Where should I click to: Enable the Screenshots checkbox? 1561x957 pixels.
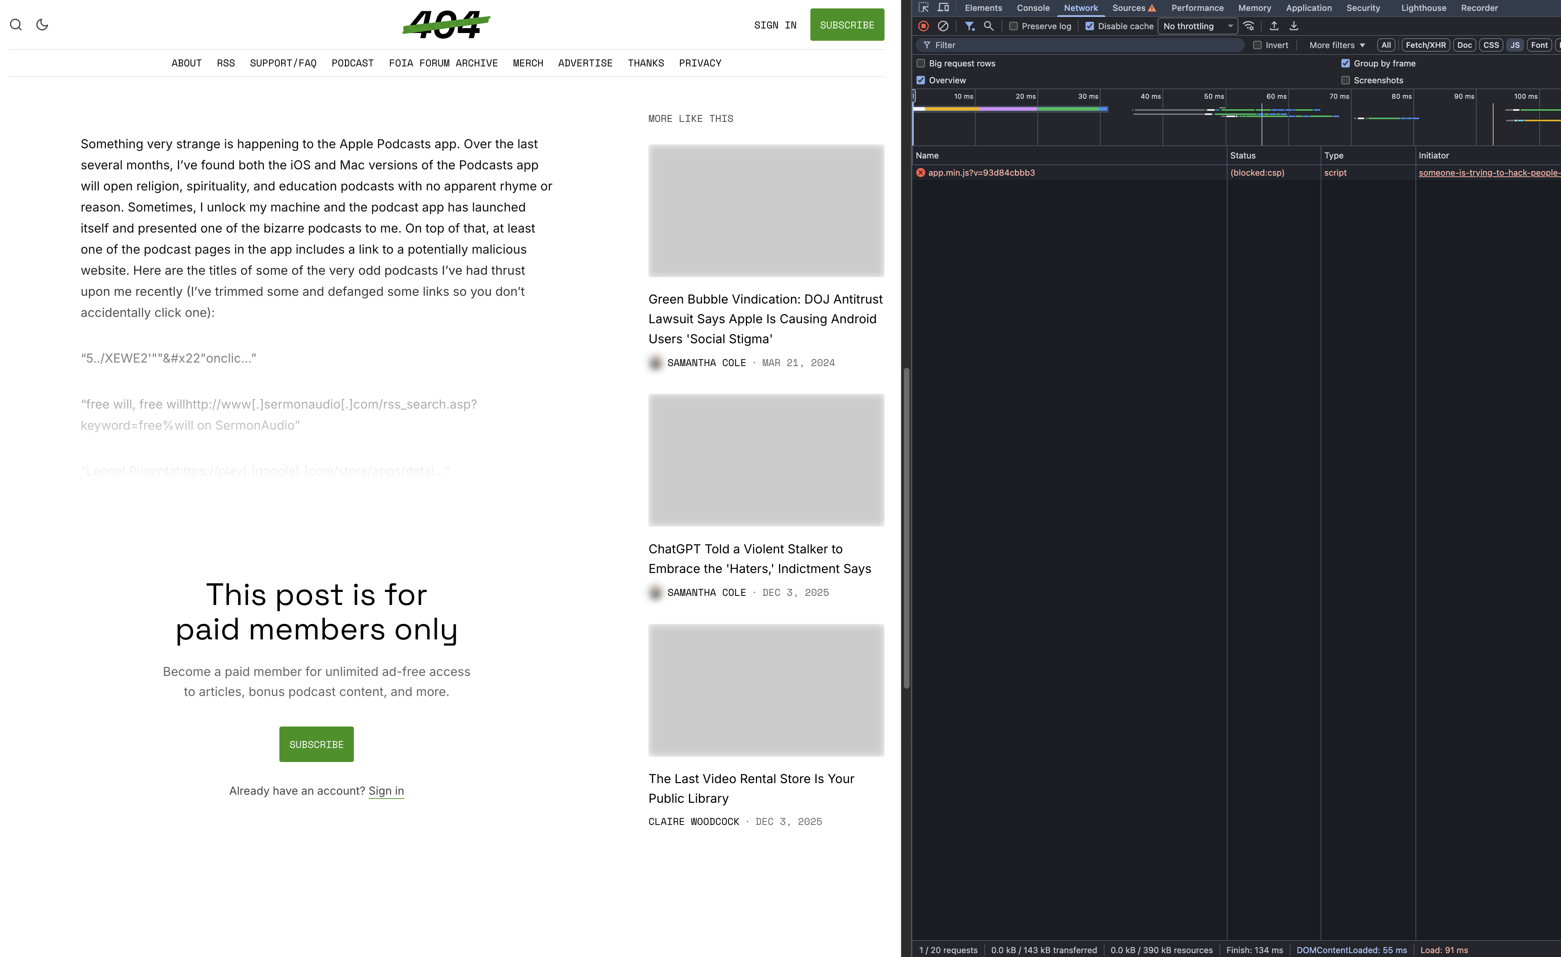(x=1345, y=80)
